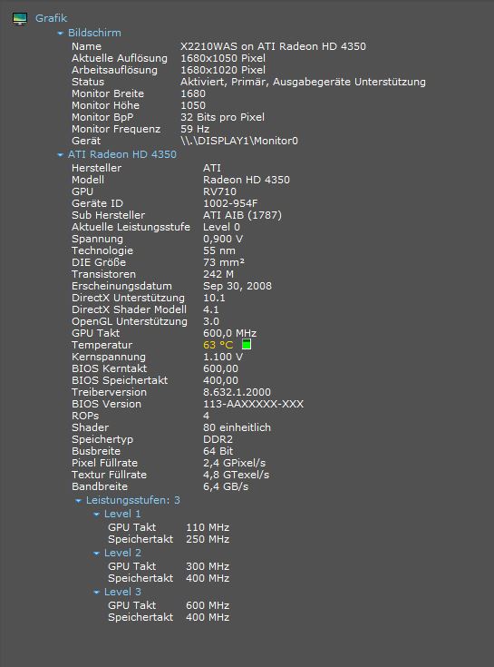Click the ROPs label

tap(85, 416)
